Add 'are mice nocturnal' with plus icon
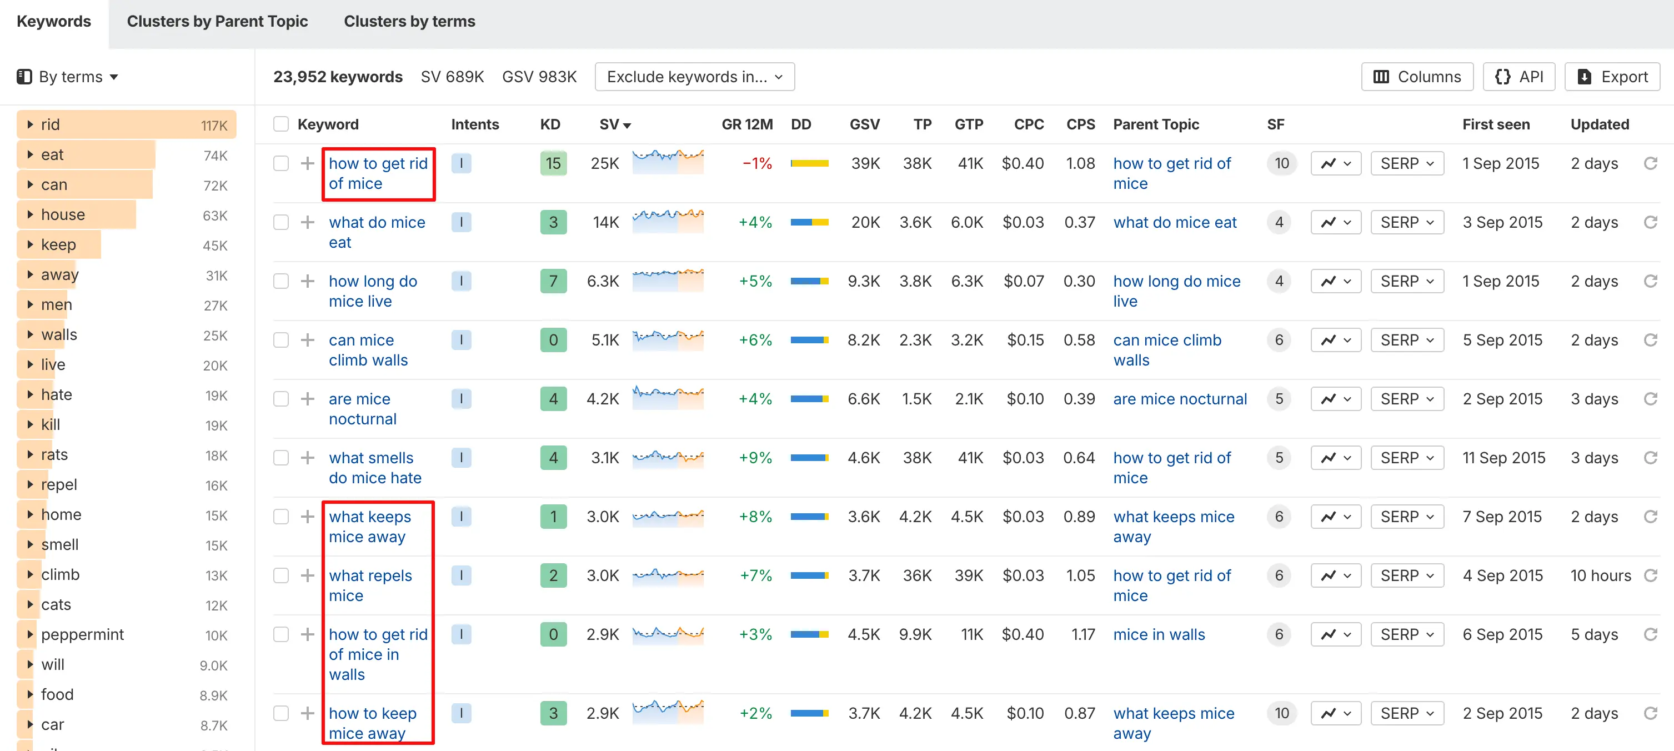This screenshot has width=1674, height=751. (x=307, y=399)
